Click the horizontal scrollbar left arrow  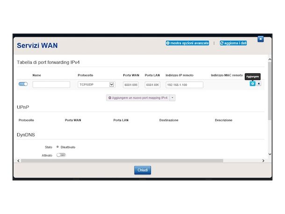tap(19, 160)
